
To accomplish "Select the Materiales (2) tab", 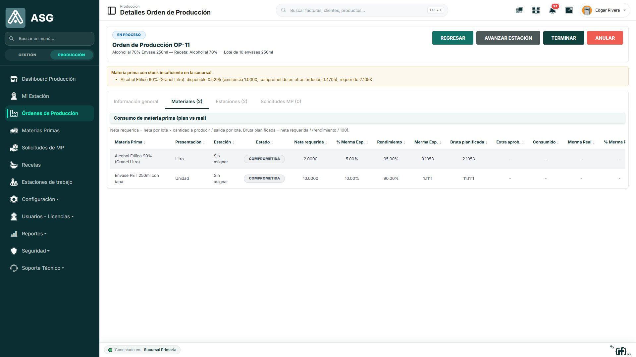I will click(187, 101).
